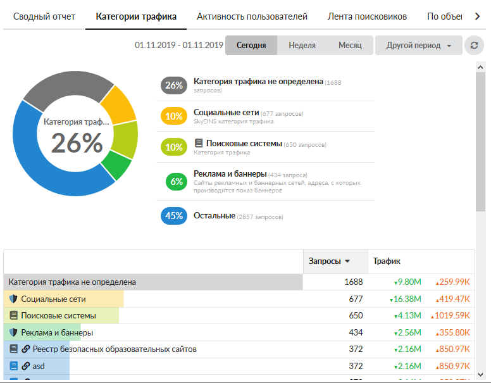Click the book icon beside Поисковые системы row
This screenshot has height=383, width=491.
13,315
